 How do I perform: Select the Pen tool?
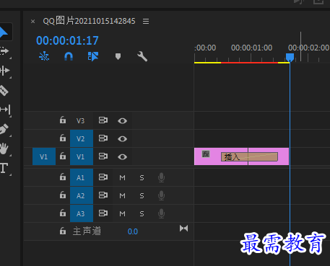point(4,129)
